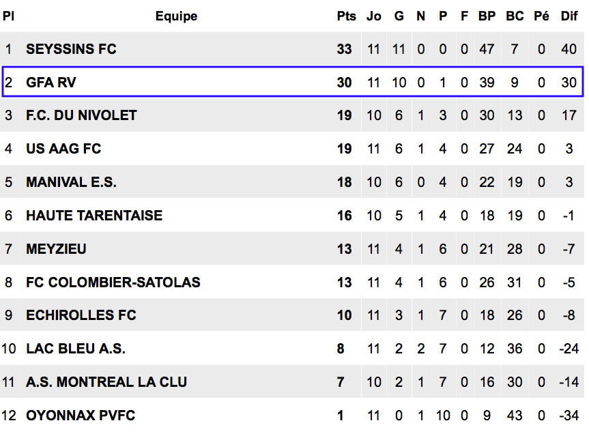Click the MEYZIEU team name
This screenshot has height=436, width=589.
coord(56,249)
